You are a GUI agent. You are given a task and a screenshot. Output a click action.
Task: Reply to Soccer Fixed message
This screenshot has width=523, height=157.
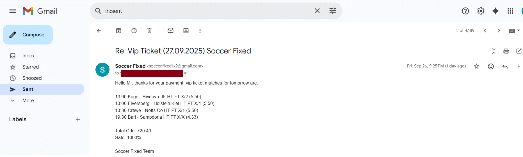click(x=505, y=66)
